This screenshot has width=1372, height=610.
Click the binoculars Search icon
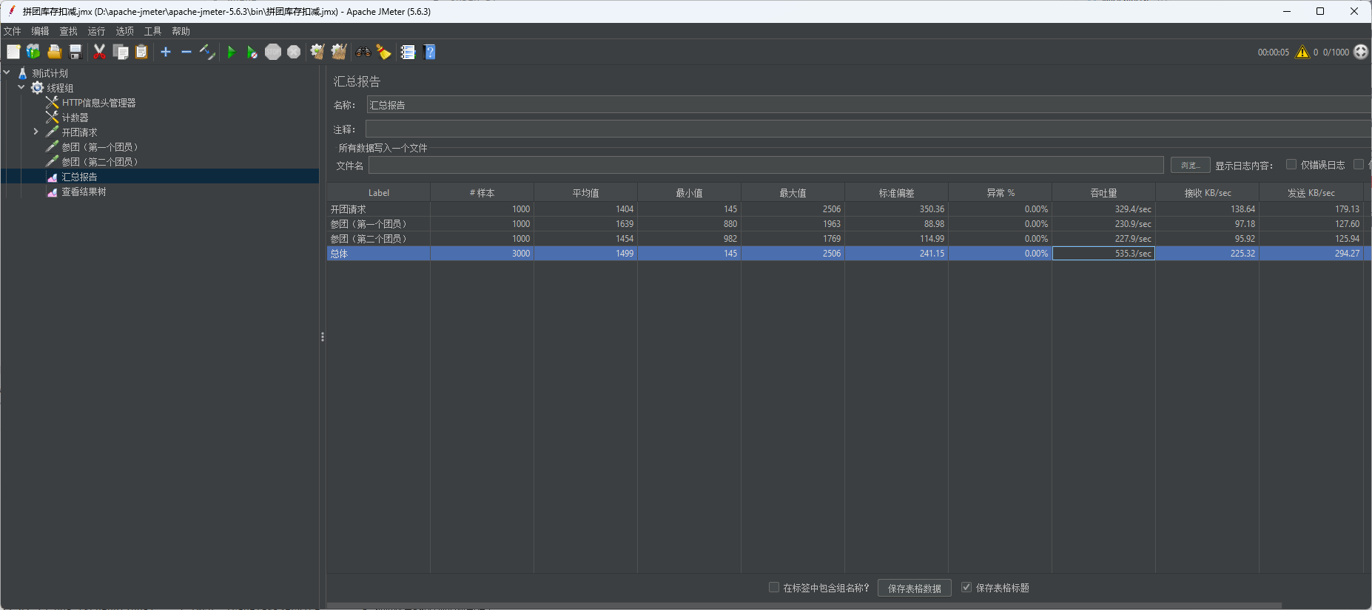363,52
